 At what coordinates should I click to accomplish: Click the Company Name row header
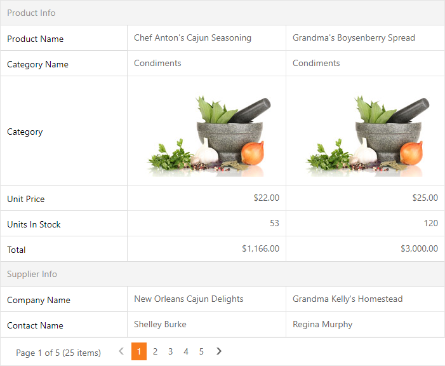point(39,300)
